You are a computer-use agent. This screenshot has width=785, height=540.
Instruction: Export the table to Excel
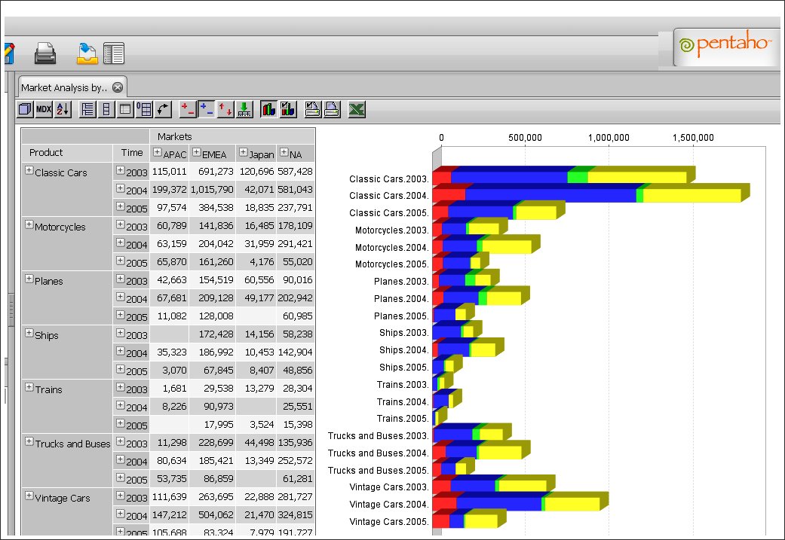[x=357, y=110]
